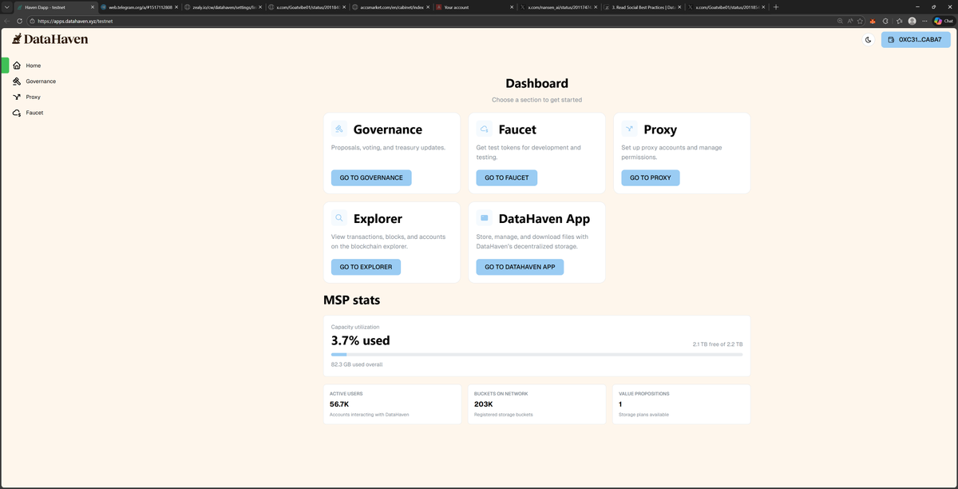Open Faucet from the sidebar
The width and height of the screenshot is (958, 489).
click(34, 113)
